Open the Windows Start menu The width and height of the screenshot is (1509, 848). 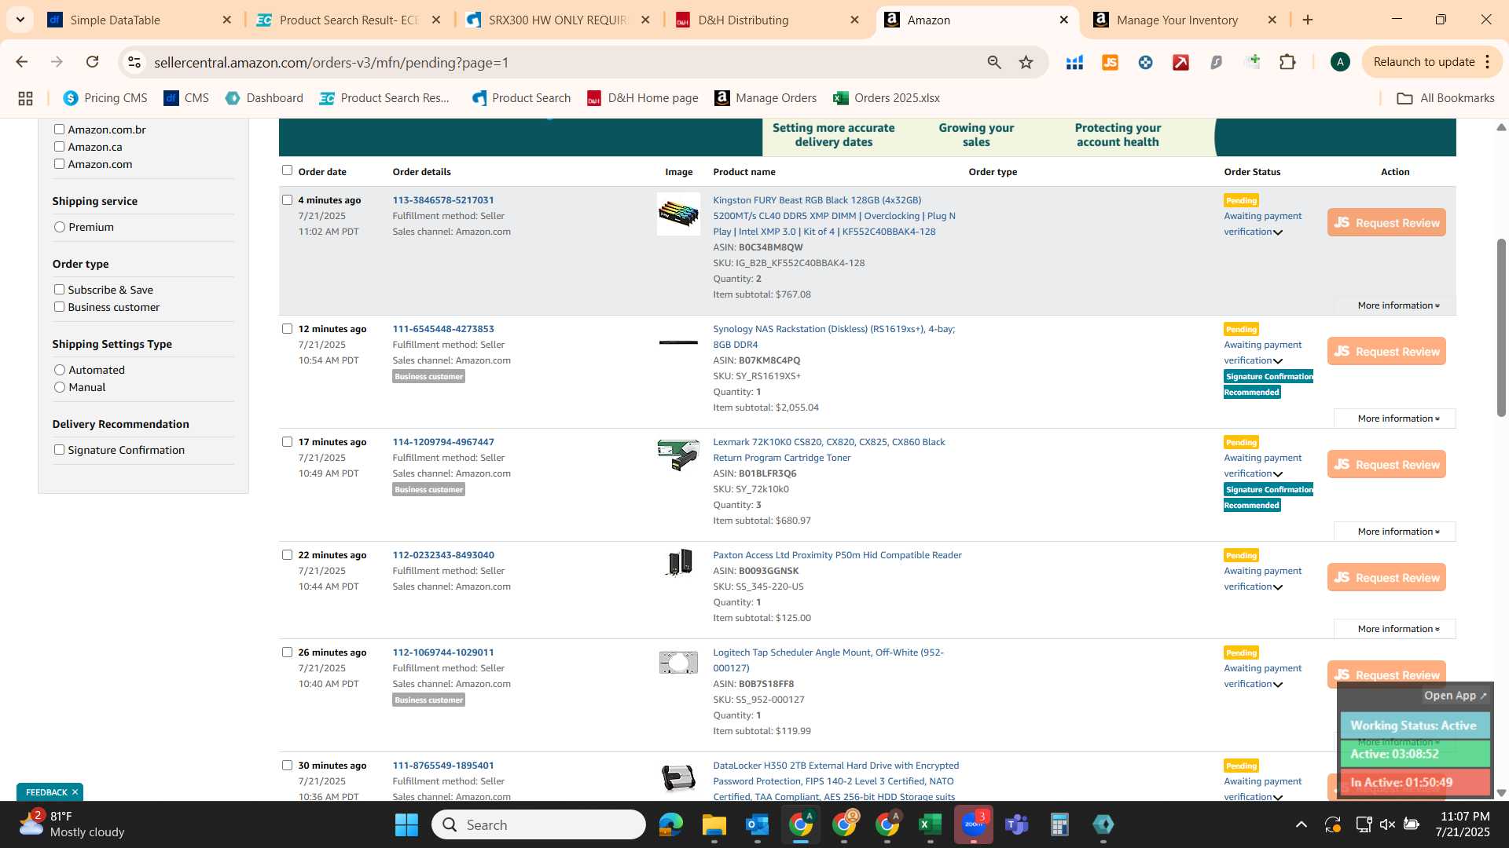406,824
